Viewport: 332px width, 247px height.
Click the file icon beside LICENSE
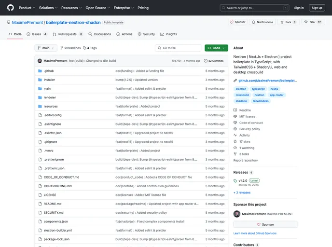pyautogui.click(x=40, y=195)
